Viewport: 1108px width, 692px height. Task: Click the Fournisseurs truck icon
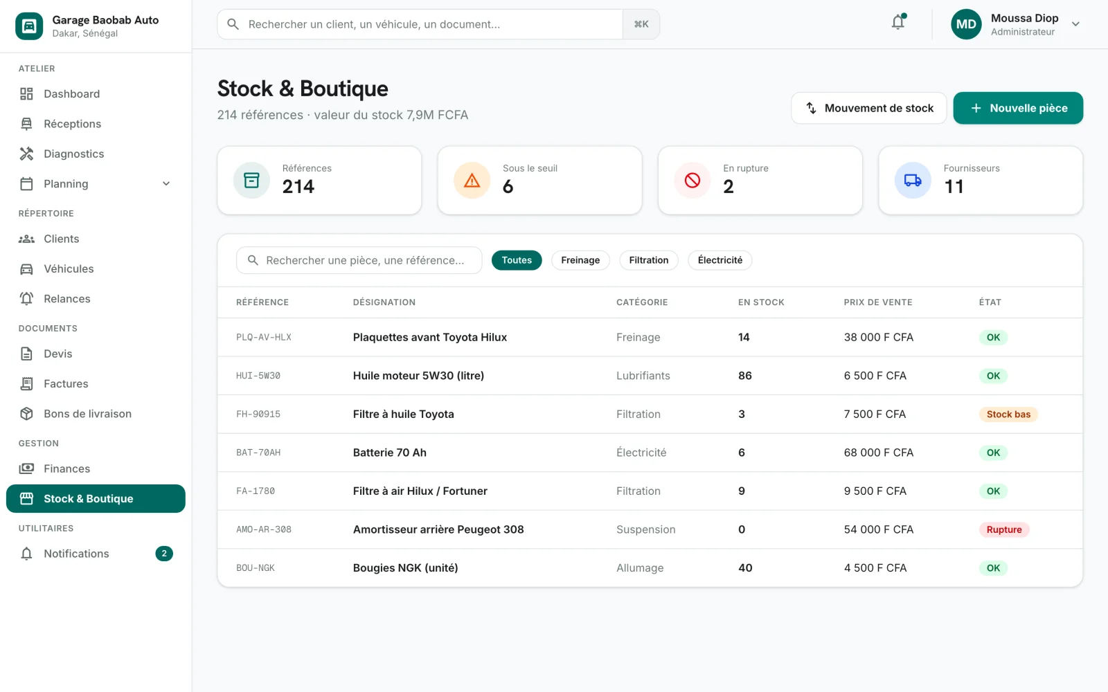[913, 181]
